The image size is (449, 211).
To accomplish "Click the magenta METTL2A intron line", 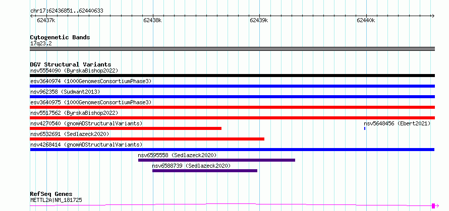I will click(x=231, y=204).
